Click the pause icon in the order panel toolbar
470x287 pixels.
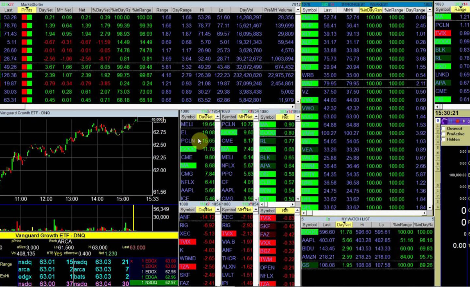(x=451, y=121)
